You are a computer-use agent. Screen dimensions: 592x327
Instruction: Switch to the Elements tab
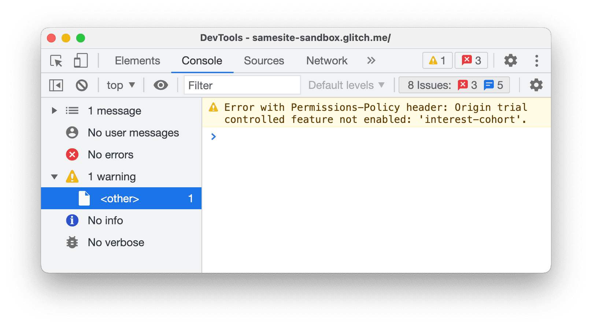pos(137,61)
